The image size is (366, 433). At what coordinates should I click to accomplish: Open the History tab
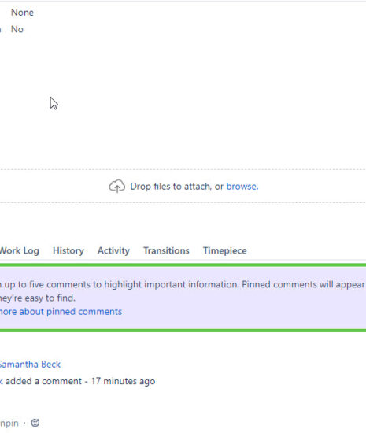point(68,250)
